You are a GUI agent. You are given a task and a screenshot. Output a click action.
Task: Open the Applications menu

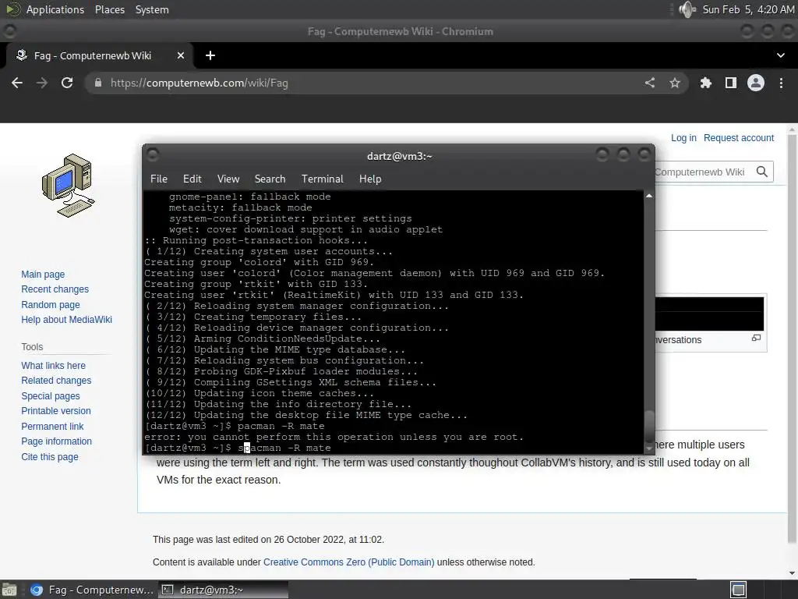(x=55, y=9)
